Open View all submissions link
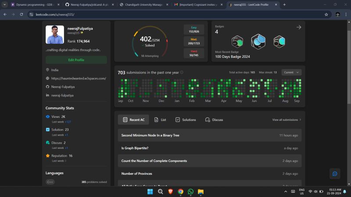Screen dimensions: 351x197 287,120
